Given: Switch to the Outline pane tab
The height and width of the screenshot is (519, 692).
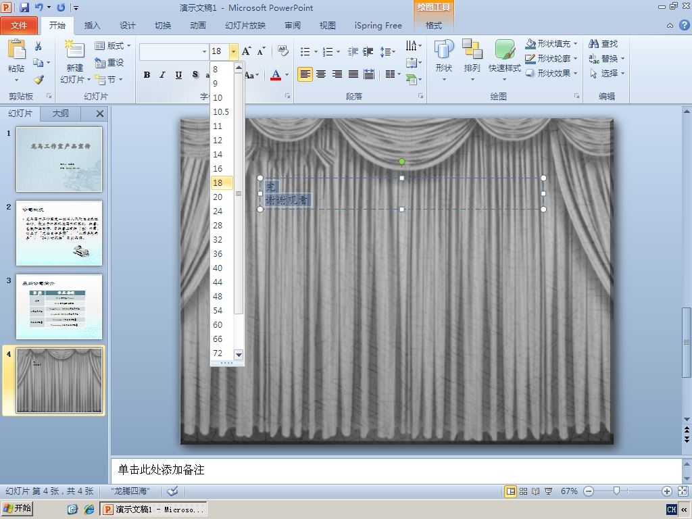Looking at the screenshot, I should pyautogui.click(x=60, y=114).
